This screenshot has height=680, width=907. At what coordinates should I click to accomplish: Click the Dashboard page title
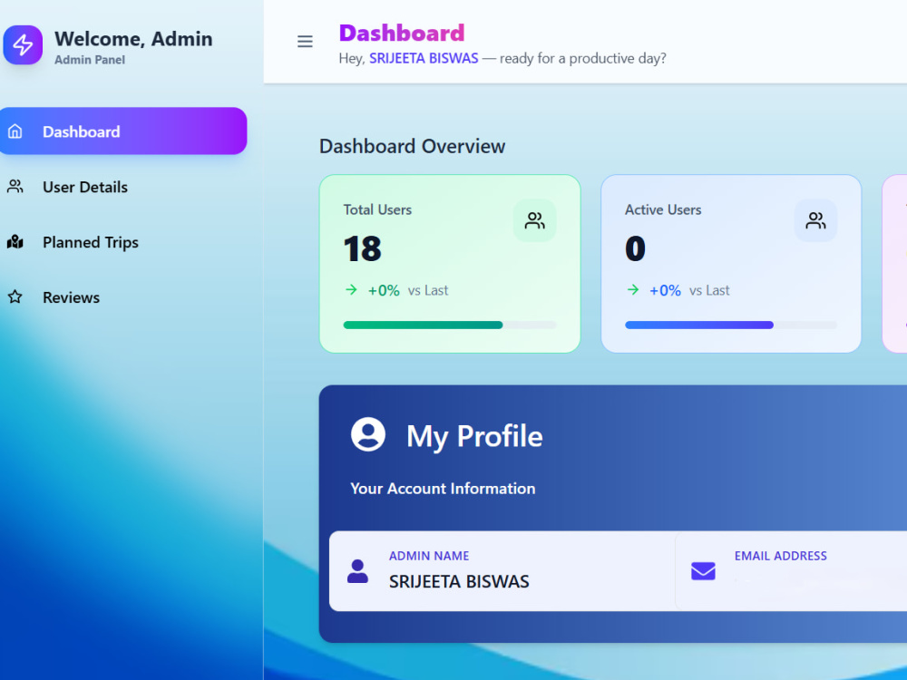(x=402, y=33)
